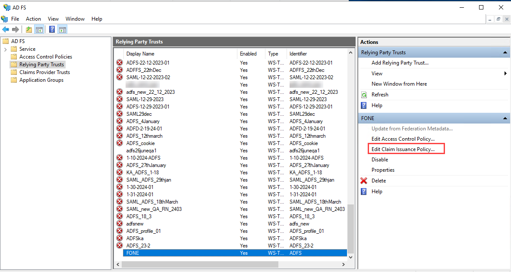Click the Refresh icon in the Actions pane
This screenshot has height=272, width=511.
click(x=364, y=95)
